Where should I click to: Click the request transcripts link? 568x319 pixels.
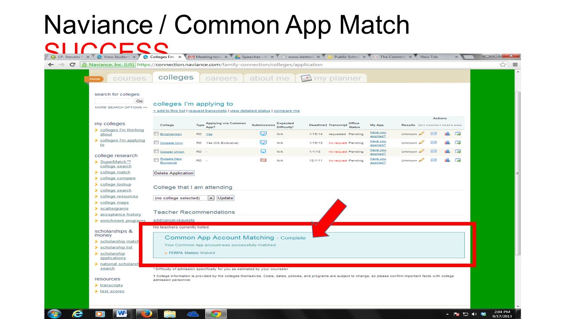208,111
